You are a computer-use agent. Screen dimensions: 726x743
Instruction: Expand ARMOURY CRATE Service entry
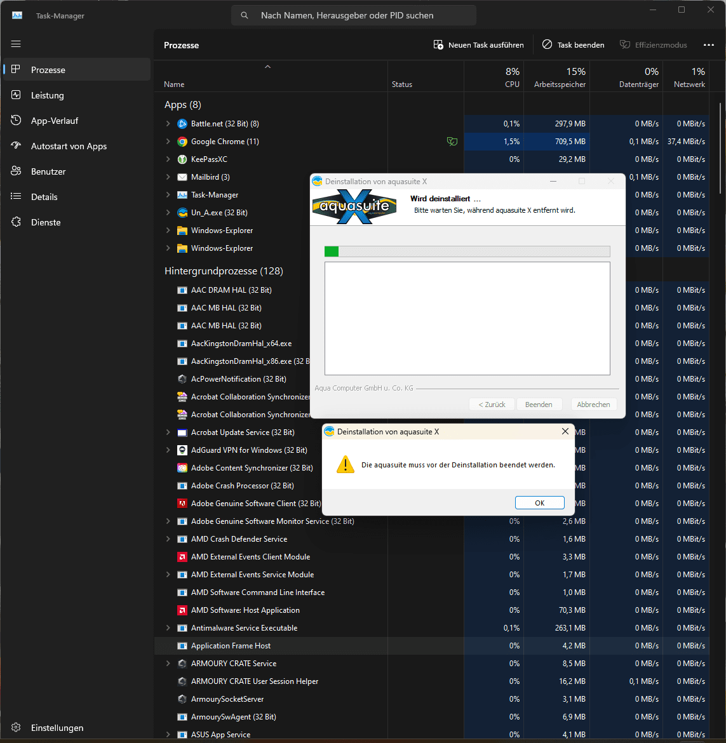click(168, 664)
